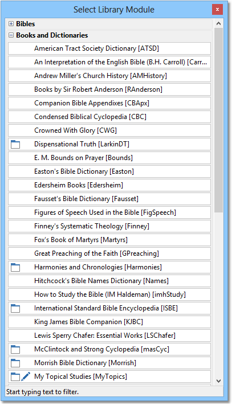Click the window icon beside McClintock and Strong Cyclopedia
Screen dimensions: 232x405
point(15,349)
